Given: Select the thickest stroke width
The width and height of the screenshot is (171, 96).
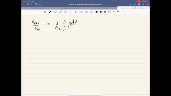Looking at the screenshot, I should tap(118, 12).
